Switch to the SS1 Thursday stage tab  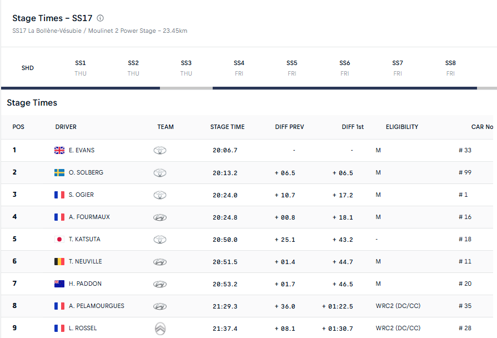click(x=81, y=68)
